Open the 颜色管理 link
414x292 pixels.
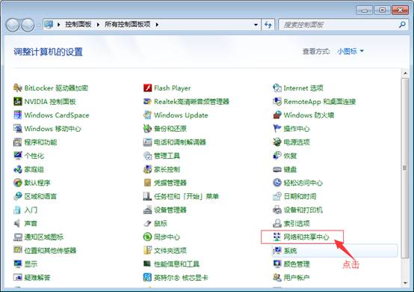(x=297, y=264)
